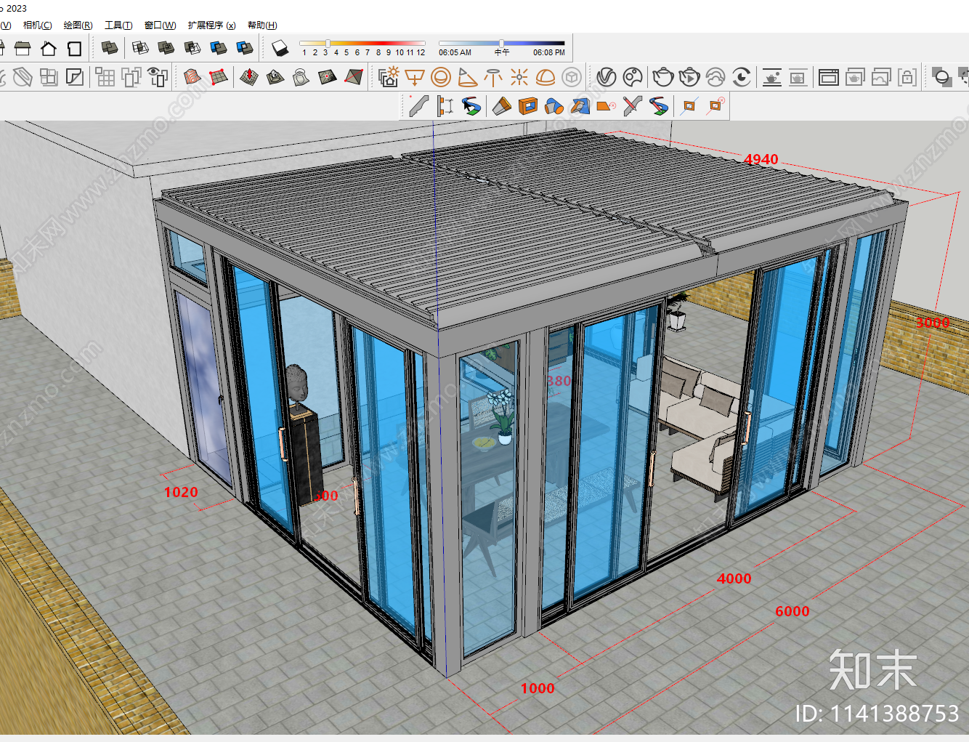Screen dimensions: 969x742
Task: Click the month shadow slider handle
Action: pos(328,44)
